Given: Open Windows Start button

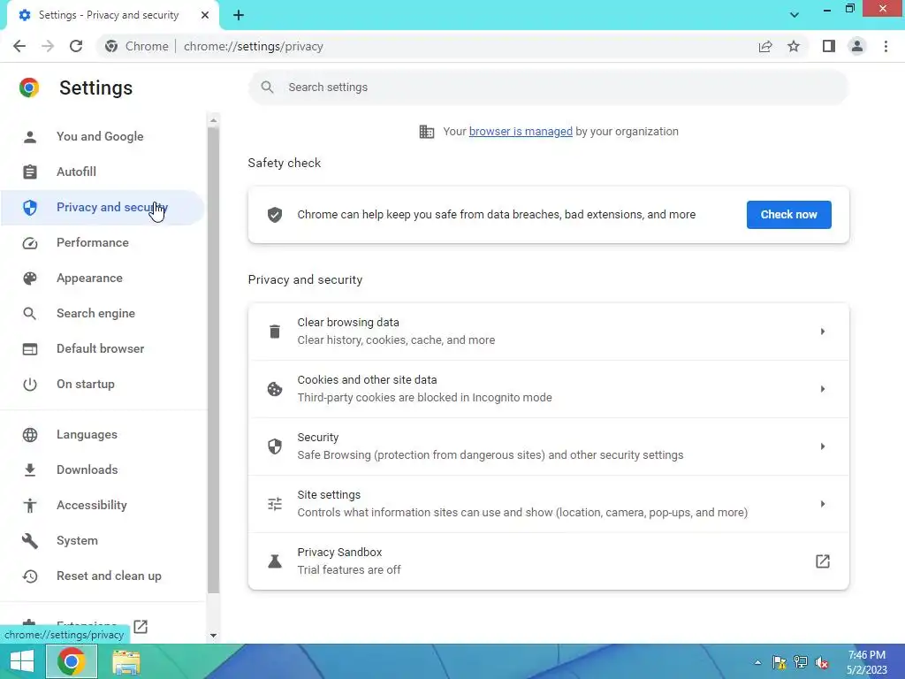Looking at the screenshot, I should tap(22, 661).
